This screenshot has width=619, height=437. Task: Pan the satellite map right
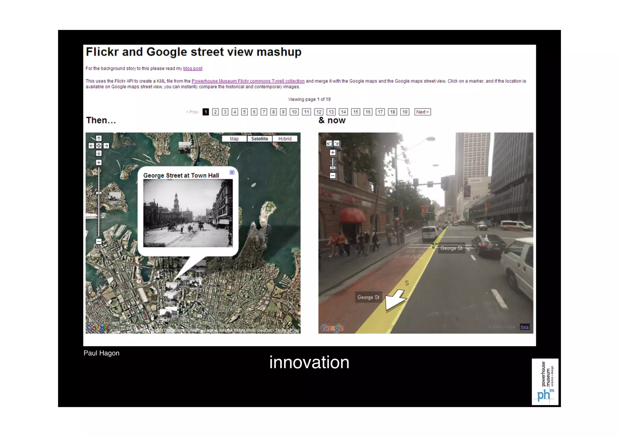pyautogui.click(x=106, y=146)
